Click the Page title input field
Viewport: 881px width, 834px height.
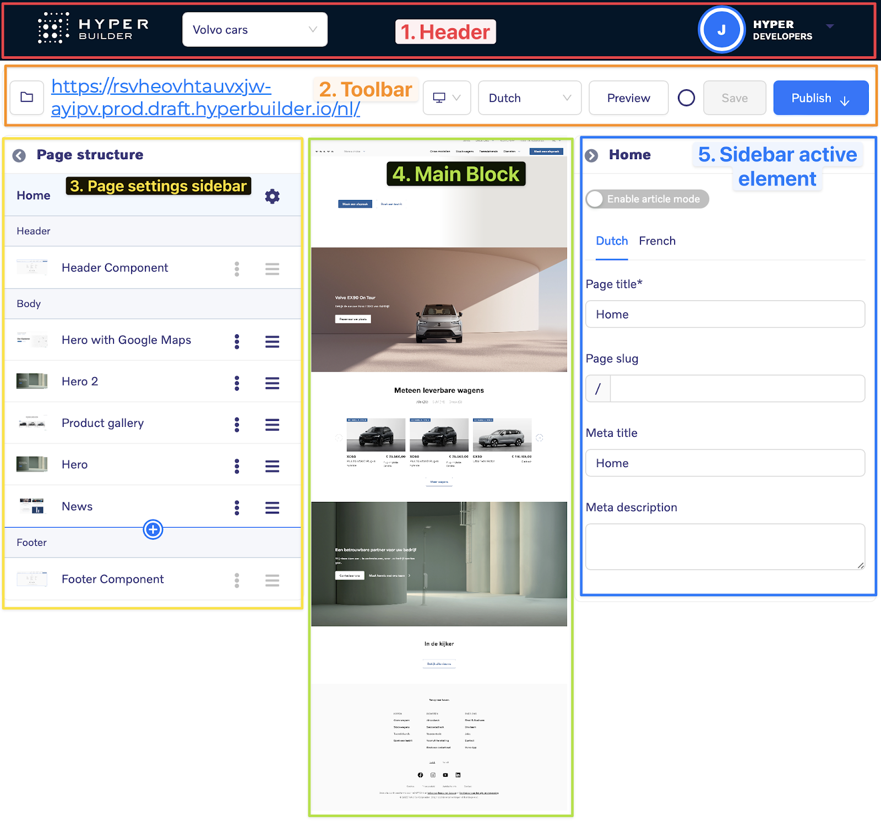(x=725, y=314)
